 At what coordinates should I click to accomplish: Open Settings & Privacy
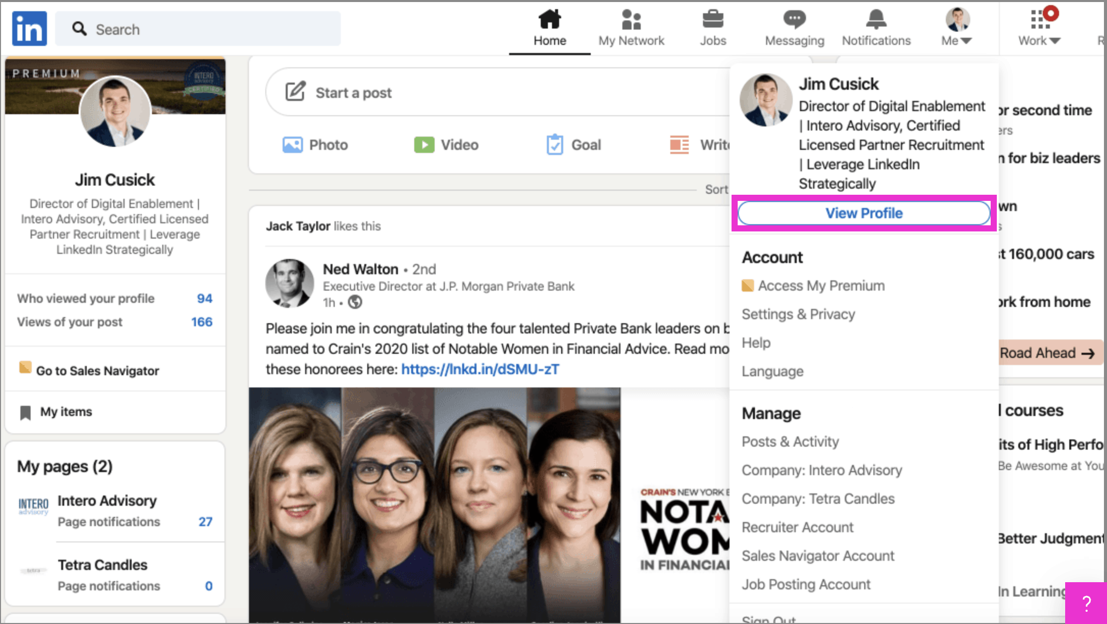point(798,314)
